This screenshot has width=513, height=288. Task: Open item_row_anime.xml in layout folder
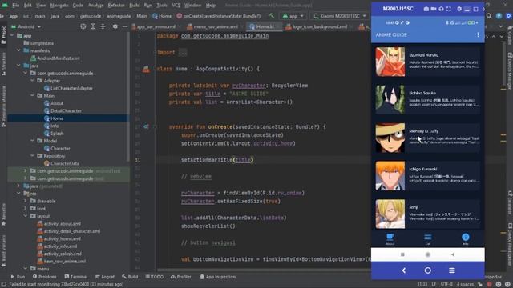pos(65,262)
